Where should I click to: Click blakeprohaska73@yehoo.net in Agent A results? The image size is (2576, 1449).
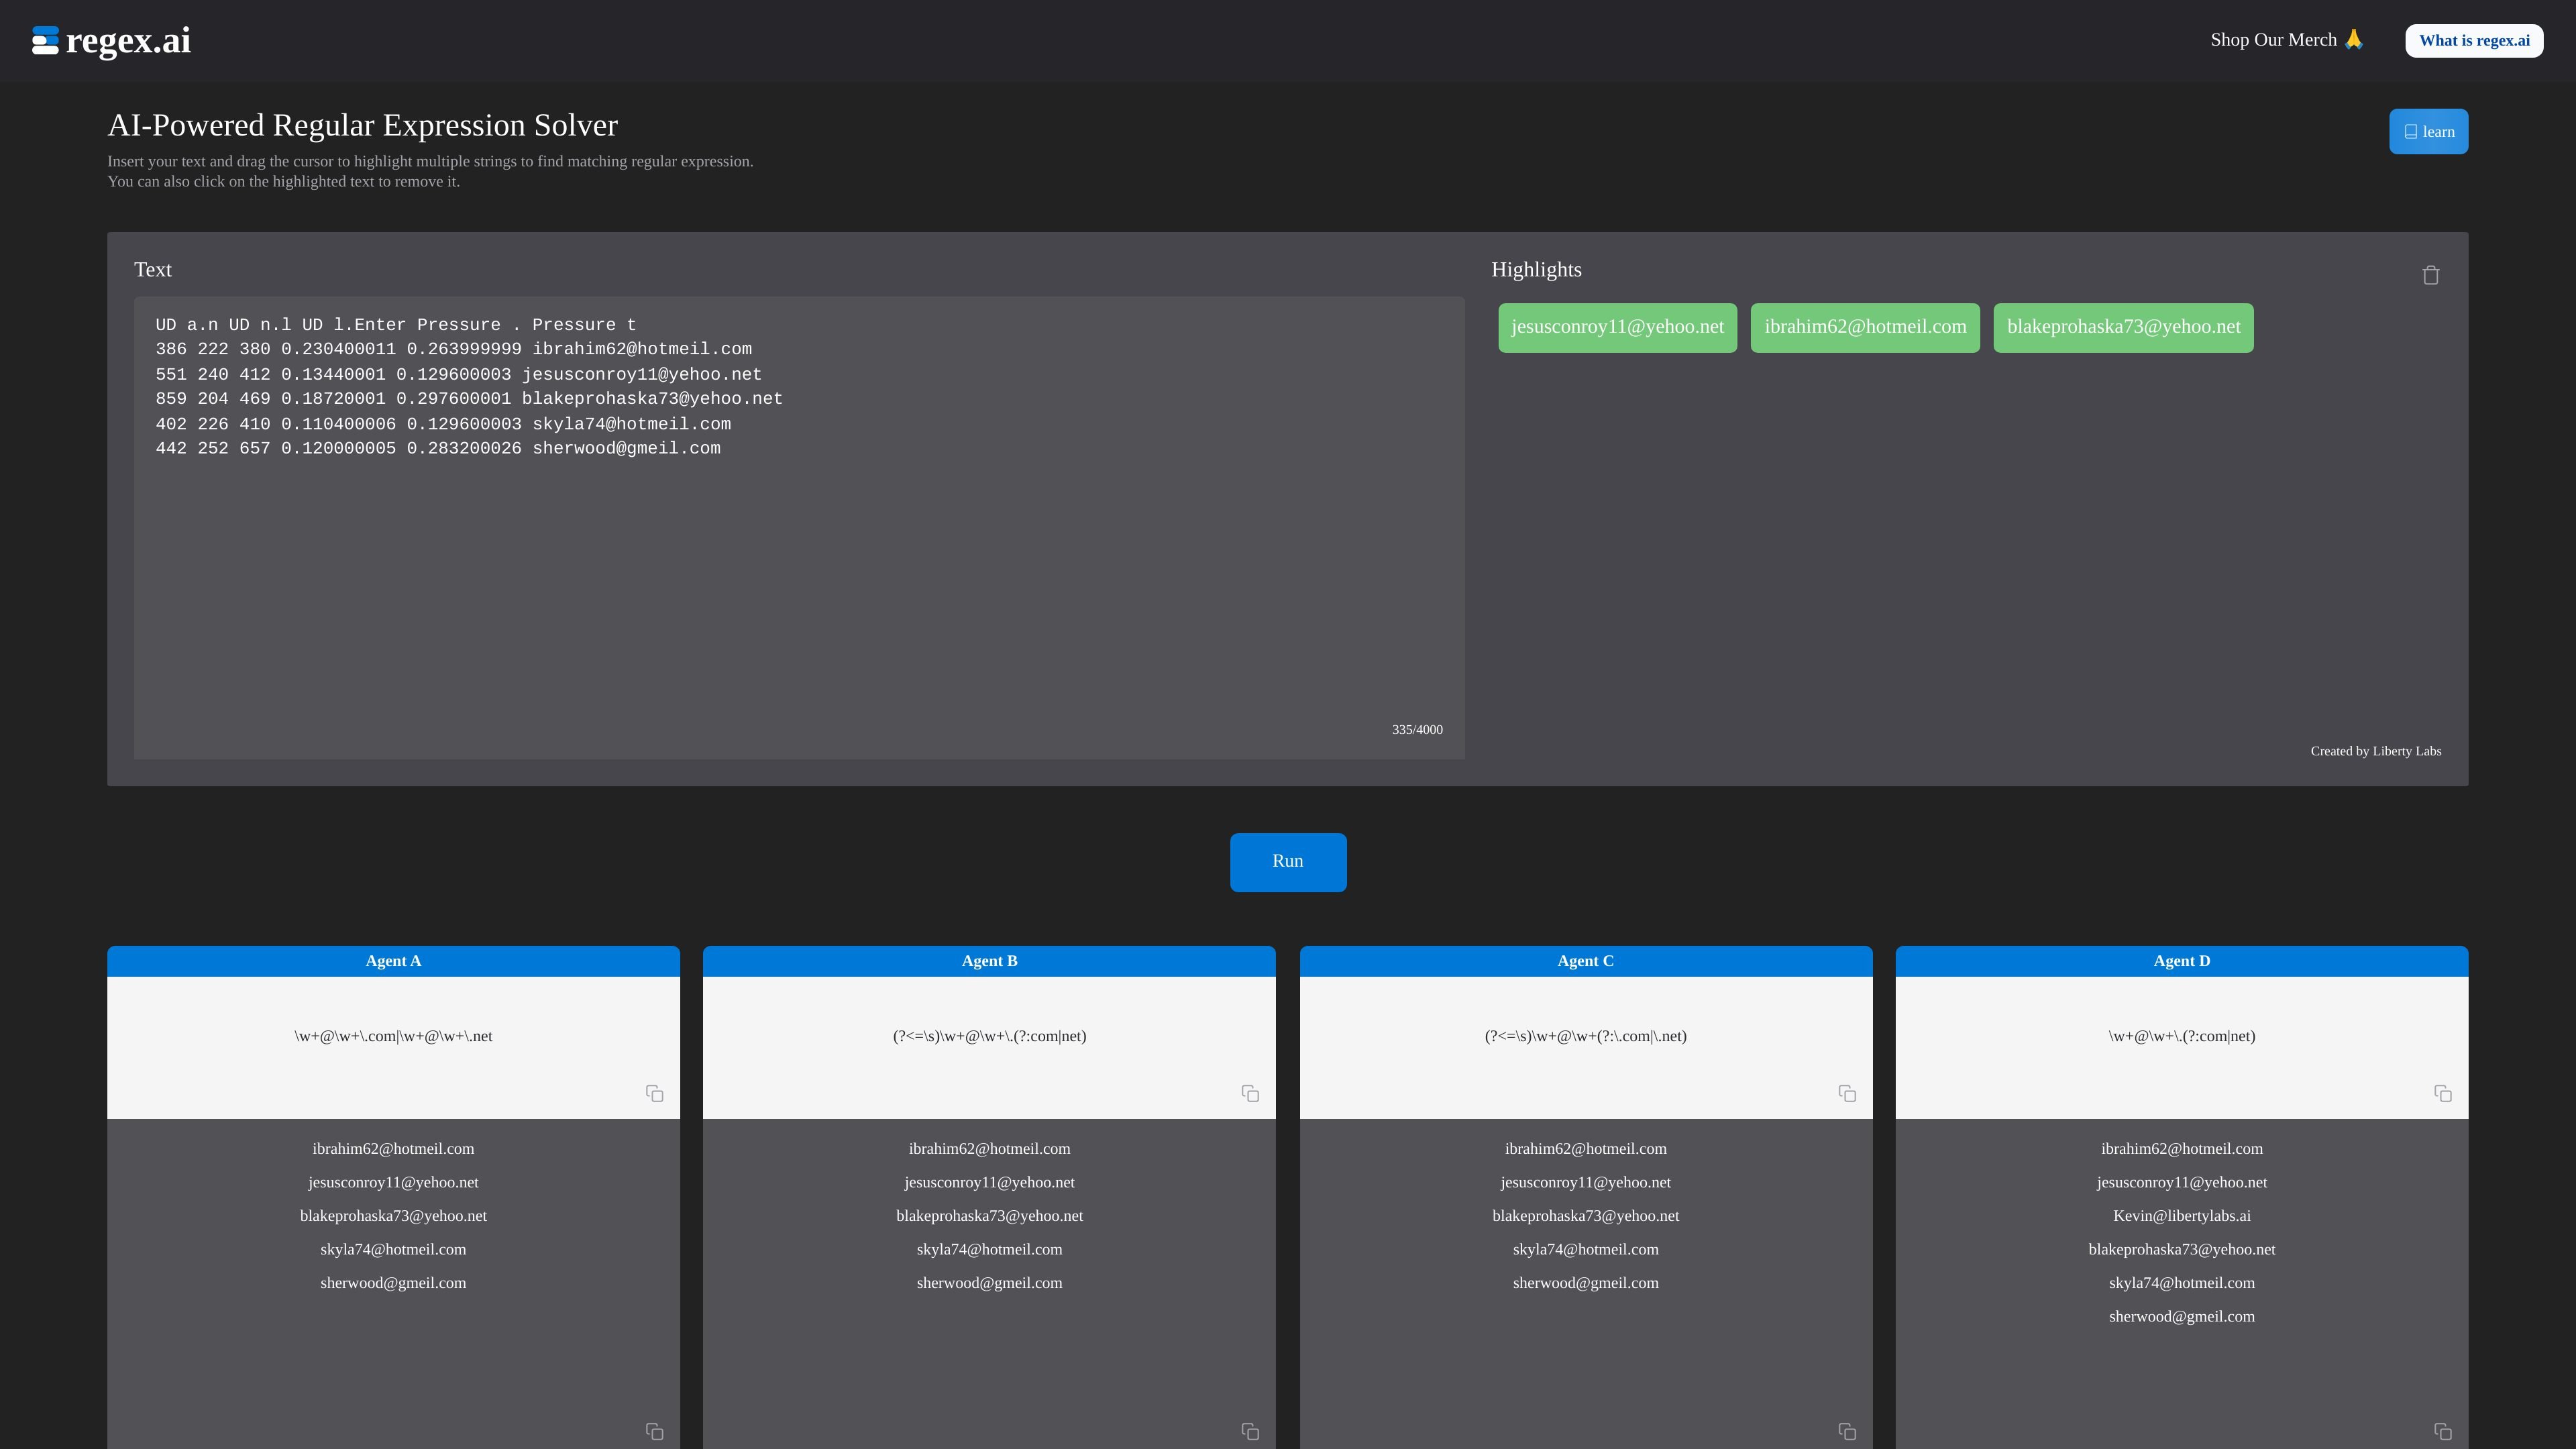click(393, 1216)
